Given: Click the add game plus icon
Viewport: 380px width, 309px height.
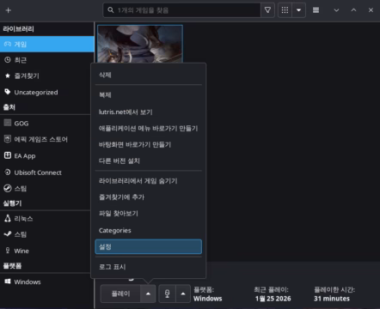Looking at the screenshot, I should pos(9,10).
